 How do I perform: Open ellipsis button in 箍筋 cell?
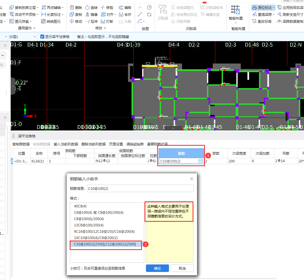(x=200, y=161)
